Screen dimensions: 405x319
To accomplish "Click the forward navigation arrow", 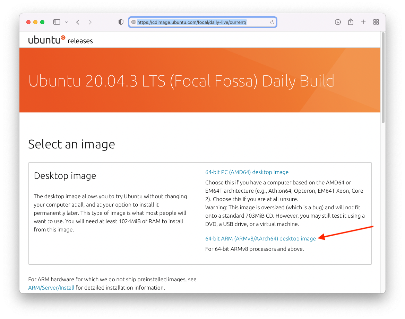I will click(x=90, y=22).
